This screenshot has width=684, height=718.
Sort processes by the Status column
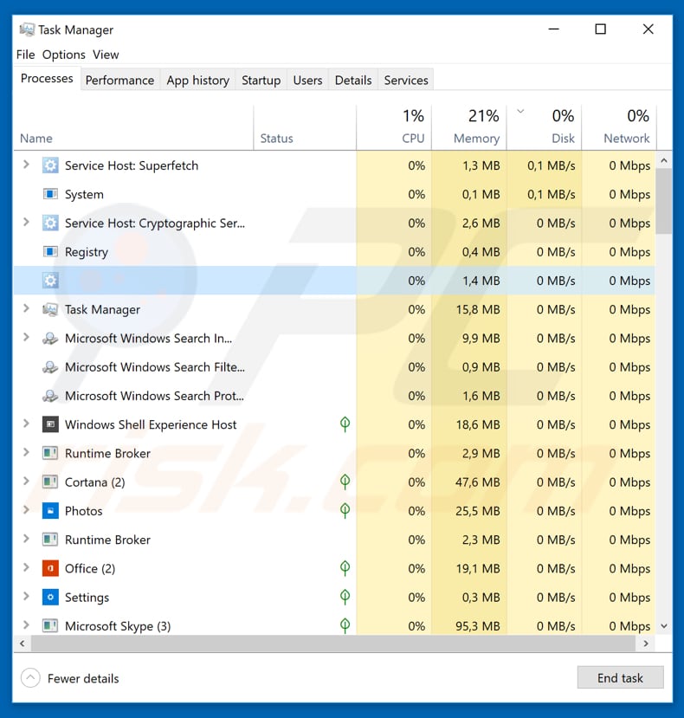(x=305, y=128)
